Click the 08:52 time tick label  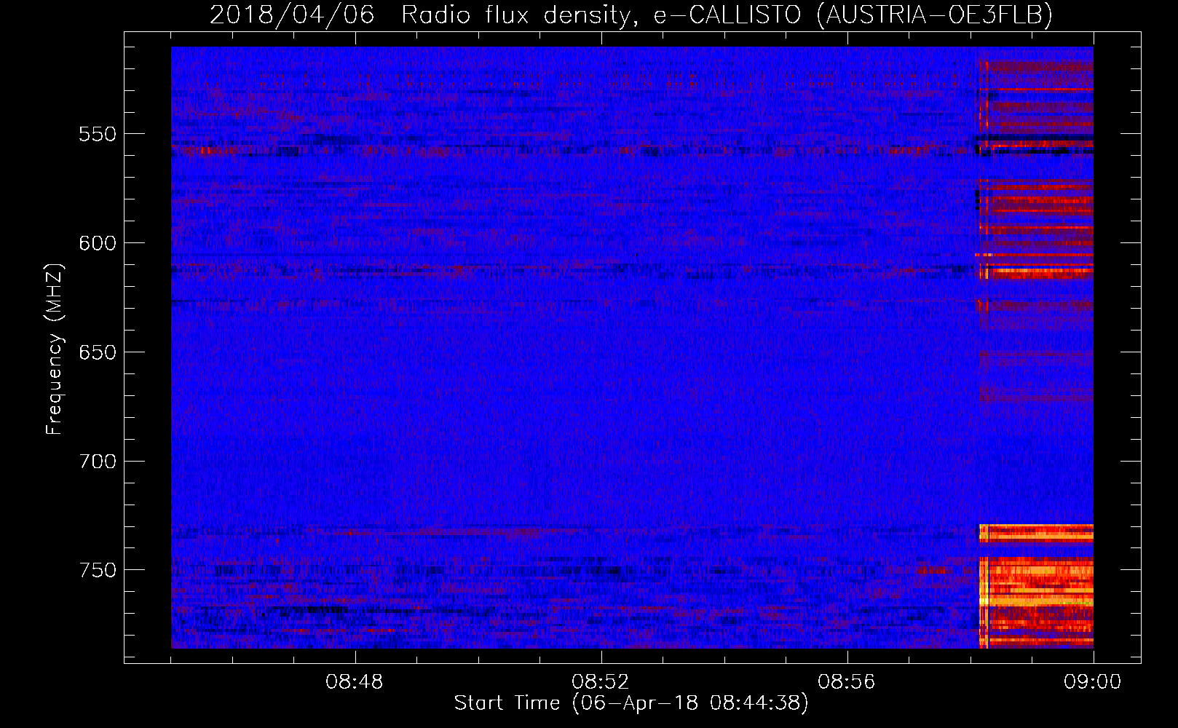(x=601, y=682)
